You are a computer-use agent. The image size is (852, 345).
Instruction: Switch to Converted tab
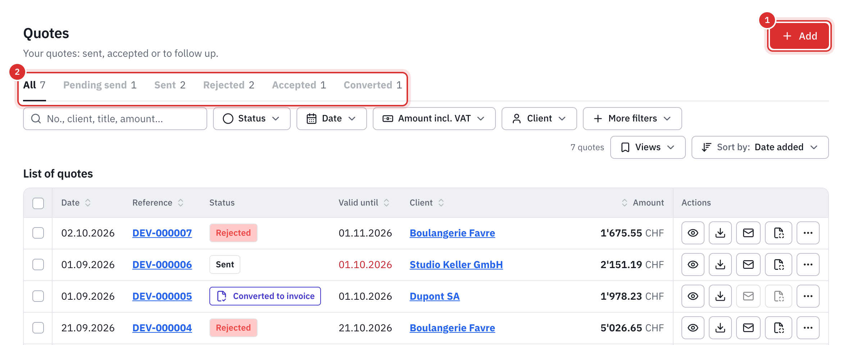pyautogui.click(x=373, y=85)
